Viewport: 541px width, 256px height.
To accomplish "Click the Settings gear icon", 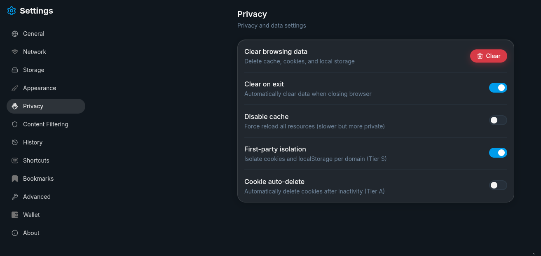I will (x=12, y=11).
